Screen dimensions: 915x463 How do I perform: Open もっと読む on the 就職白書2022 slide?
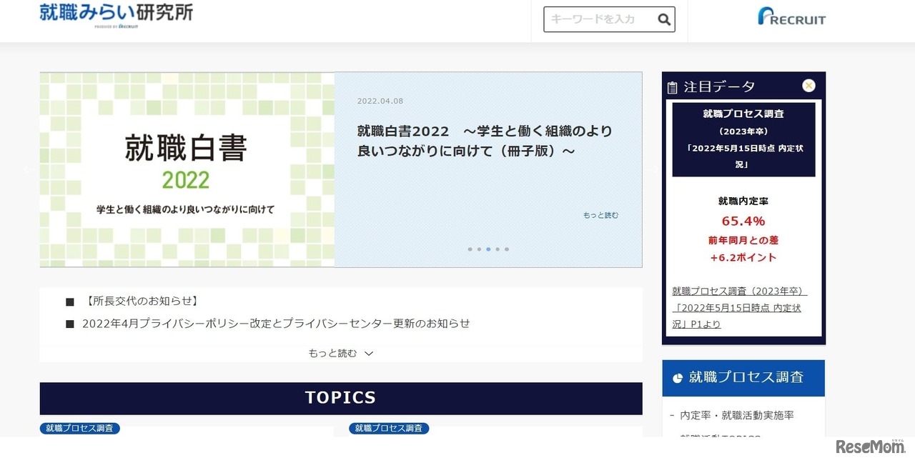pos(599,214)
